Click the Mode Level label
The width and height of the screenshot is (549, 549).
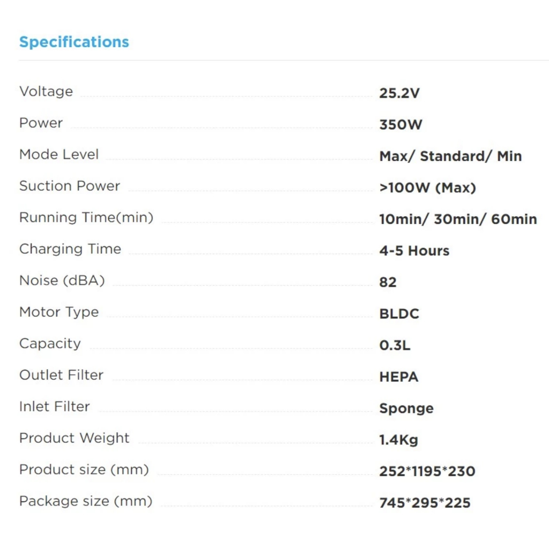click(59, 154)
